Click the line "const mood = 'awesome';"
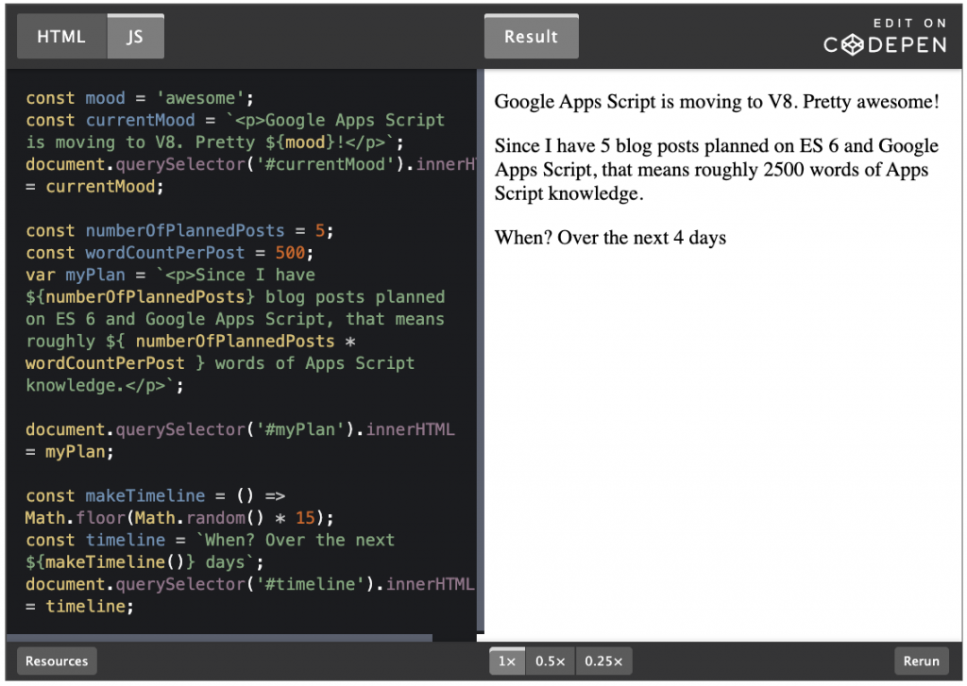The width and height of the screenshot is (967, 686). click(x=140, y=98)
